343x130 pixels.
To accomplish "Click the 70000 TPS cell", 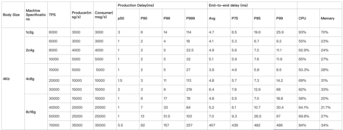I will [x=59, y=125].
